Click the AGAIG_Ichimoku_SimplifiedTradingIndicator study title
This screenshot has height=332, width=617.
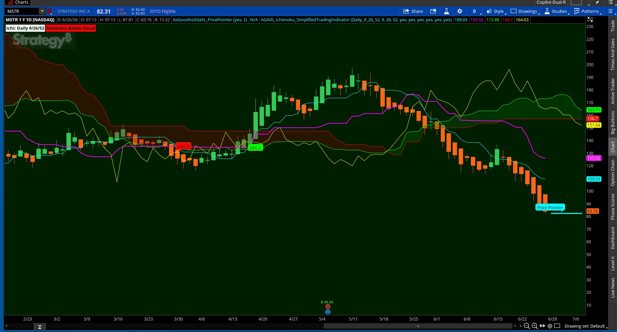356,20
